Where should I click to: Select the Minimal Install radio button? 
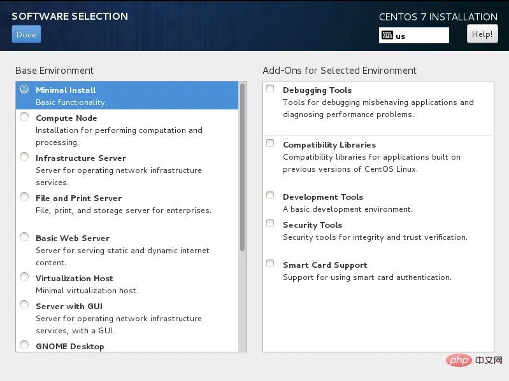pos(24,89)
